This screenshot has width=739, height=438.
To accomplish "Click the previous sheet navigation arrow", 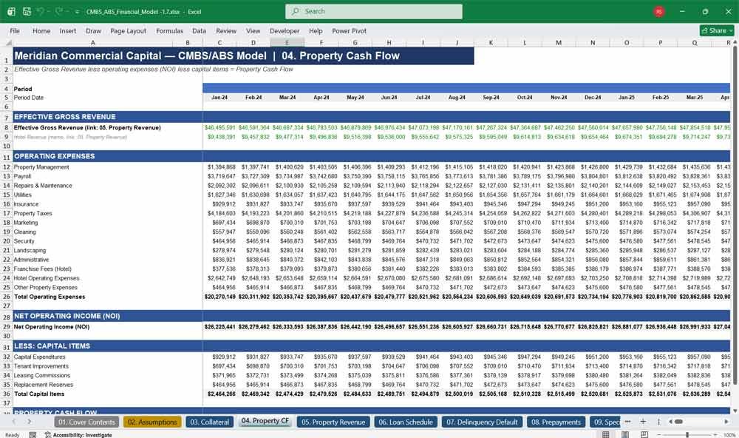I will click(15, 422).
